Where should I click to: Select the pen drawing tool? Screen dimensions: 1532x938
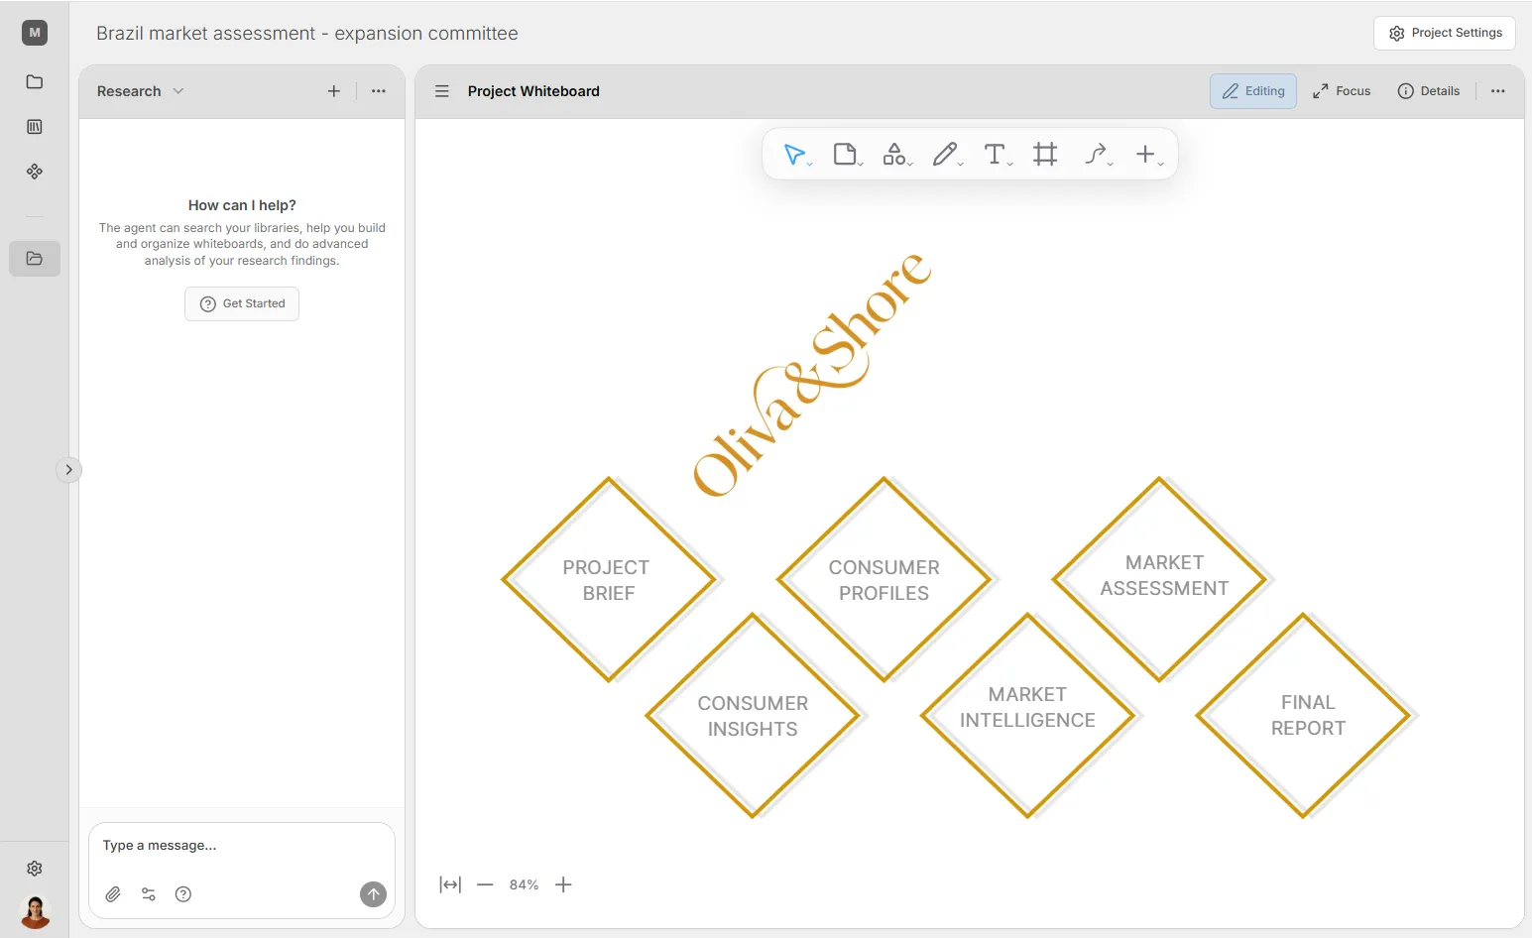point(945,154)
